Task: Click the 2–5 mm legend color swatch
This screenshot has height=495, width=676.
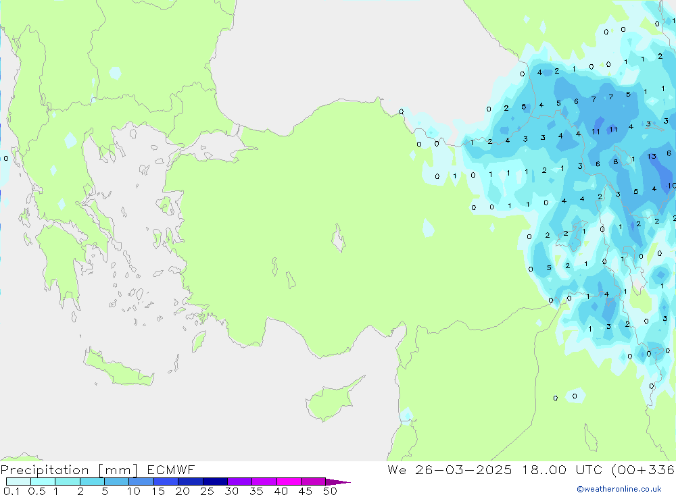Action: [x=92, y=481]
